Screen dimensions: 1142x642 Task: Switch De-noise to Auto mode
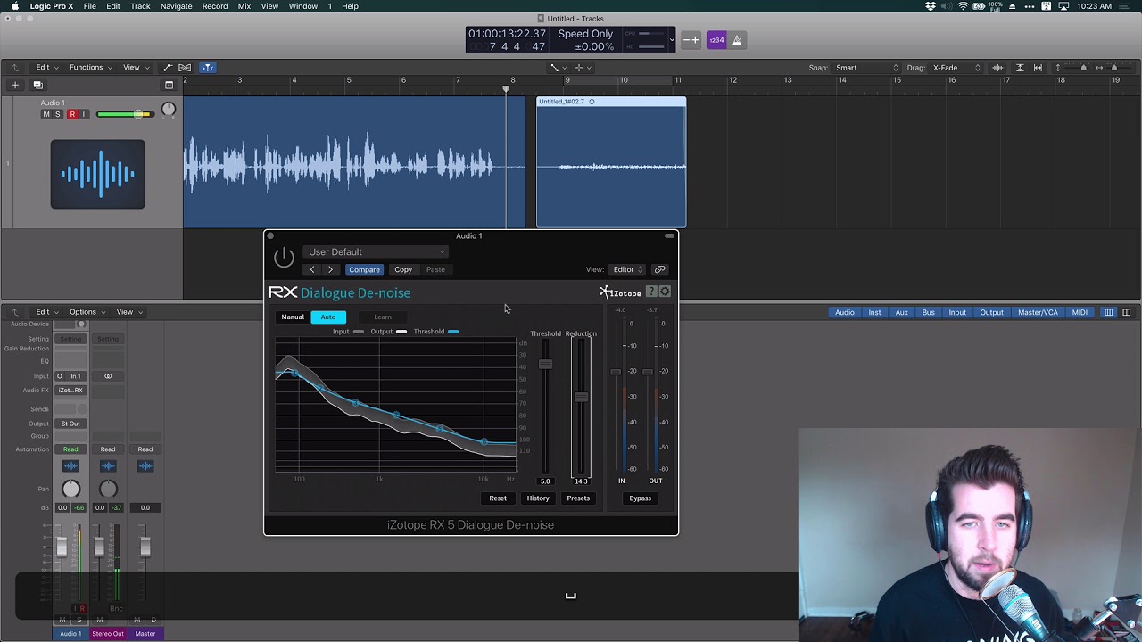[328, 317]
